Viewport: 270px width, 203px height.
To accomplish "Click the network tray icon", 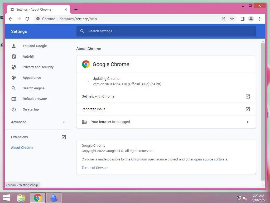I will click(239, 198).
